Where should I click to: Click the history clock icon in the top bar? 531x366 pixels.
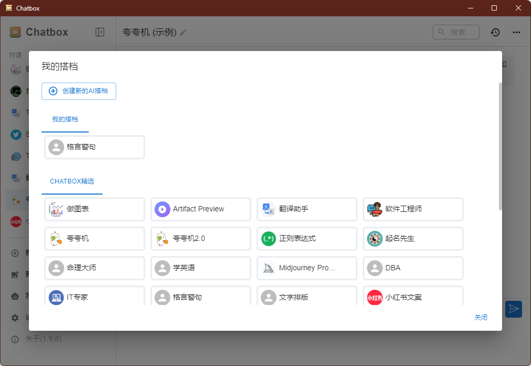pyautogui.click(x=495, y=32)
